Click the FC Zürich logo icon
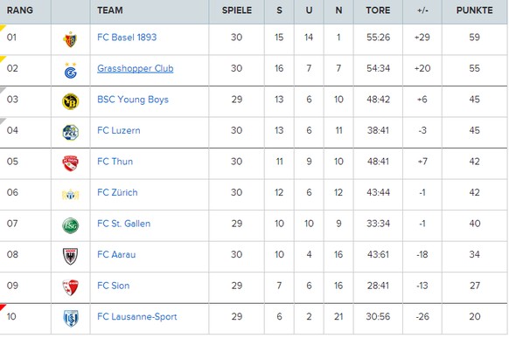This screenshot has height=338, width=509. tap(70, 195)
